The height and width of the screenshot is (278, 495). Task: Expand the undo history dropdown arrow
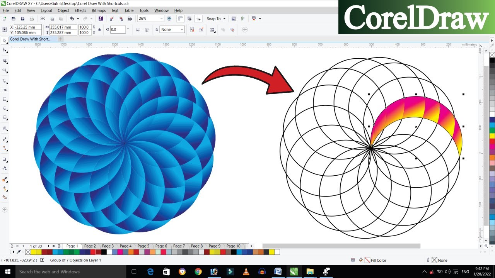[x=78, y=19]
